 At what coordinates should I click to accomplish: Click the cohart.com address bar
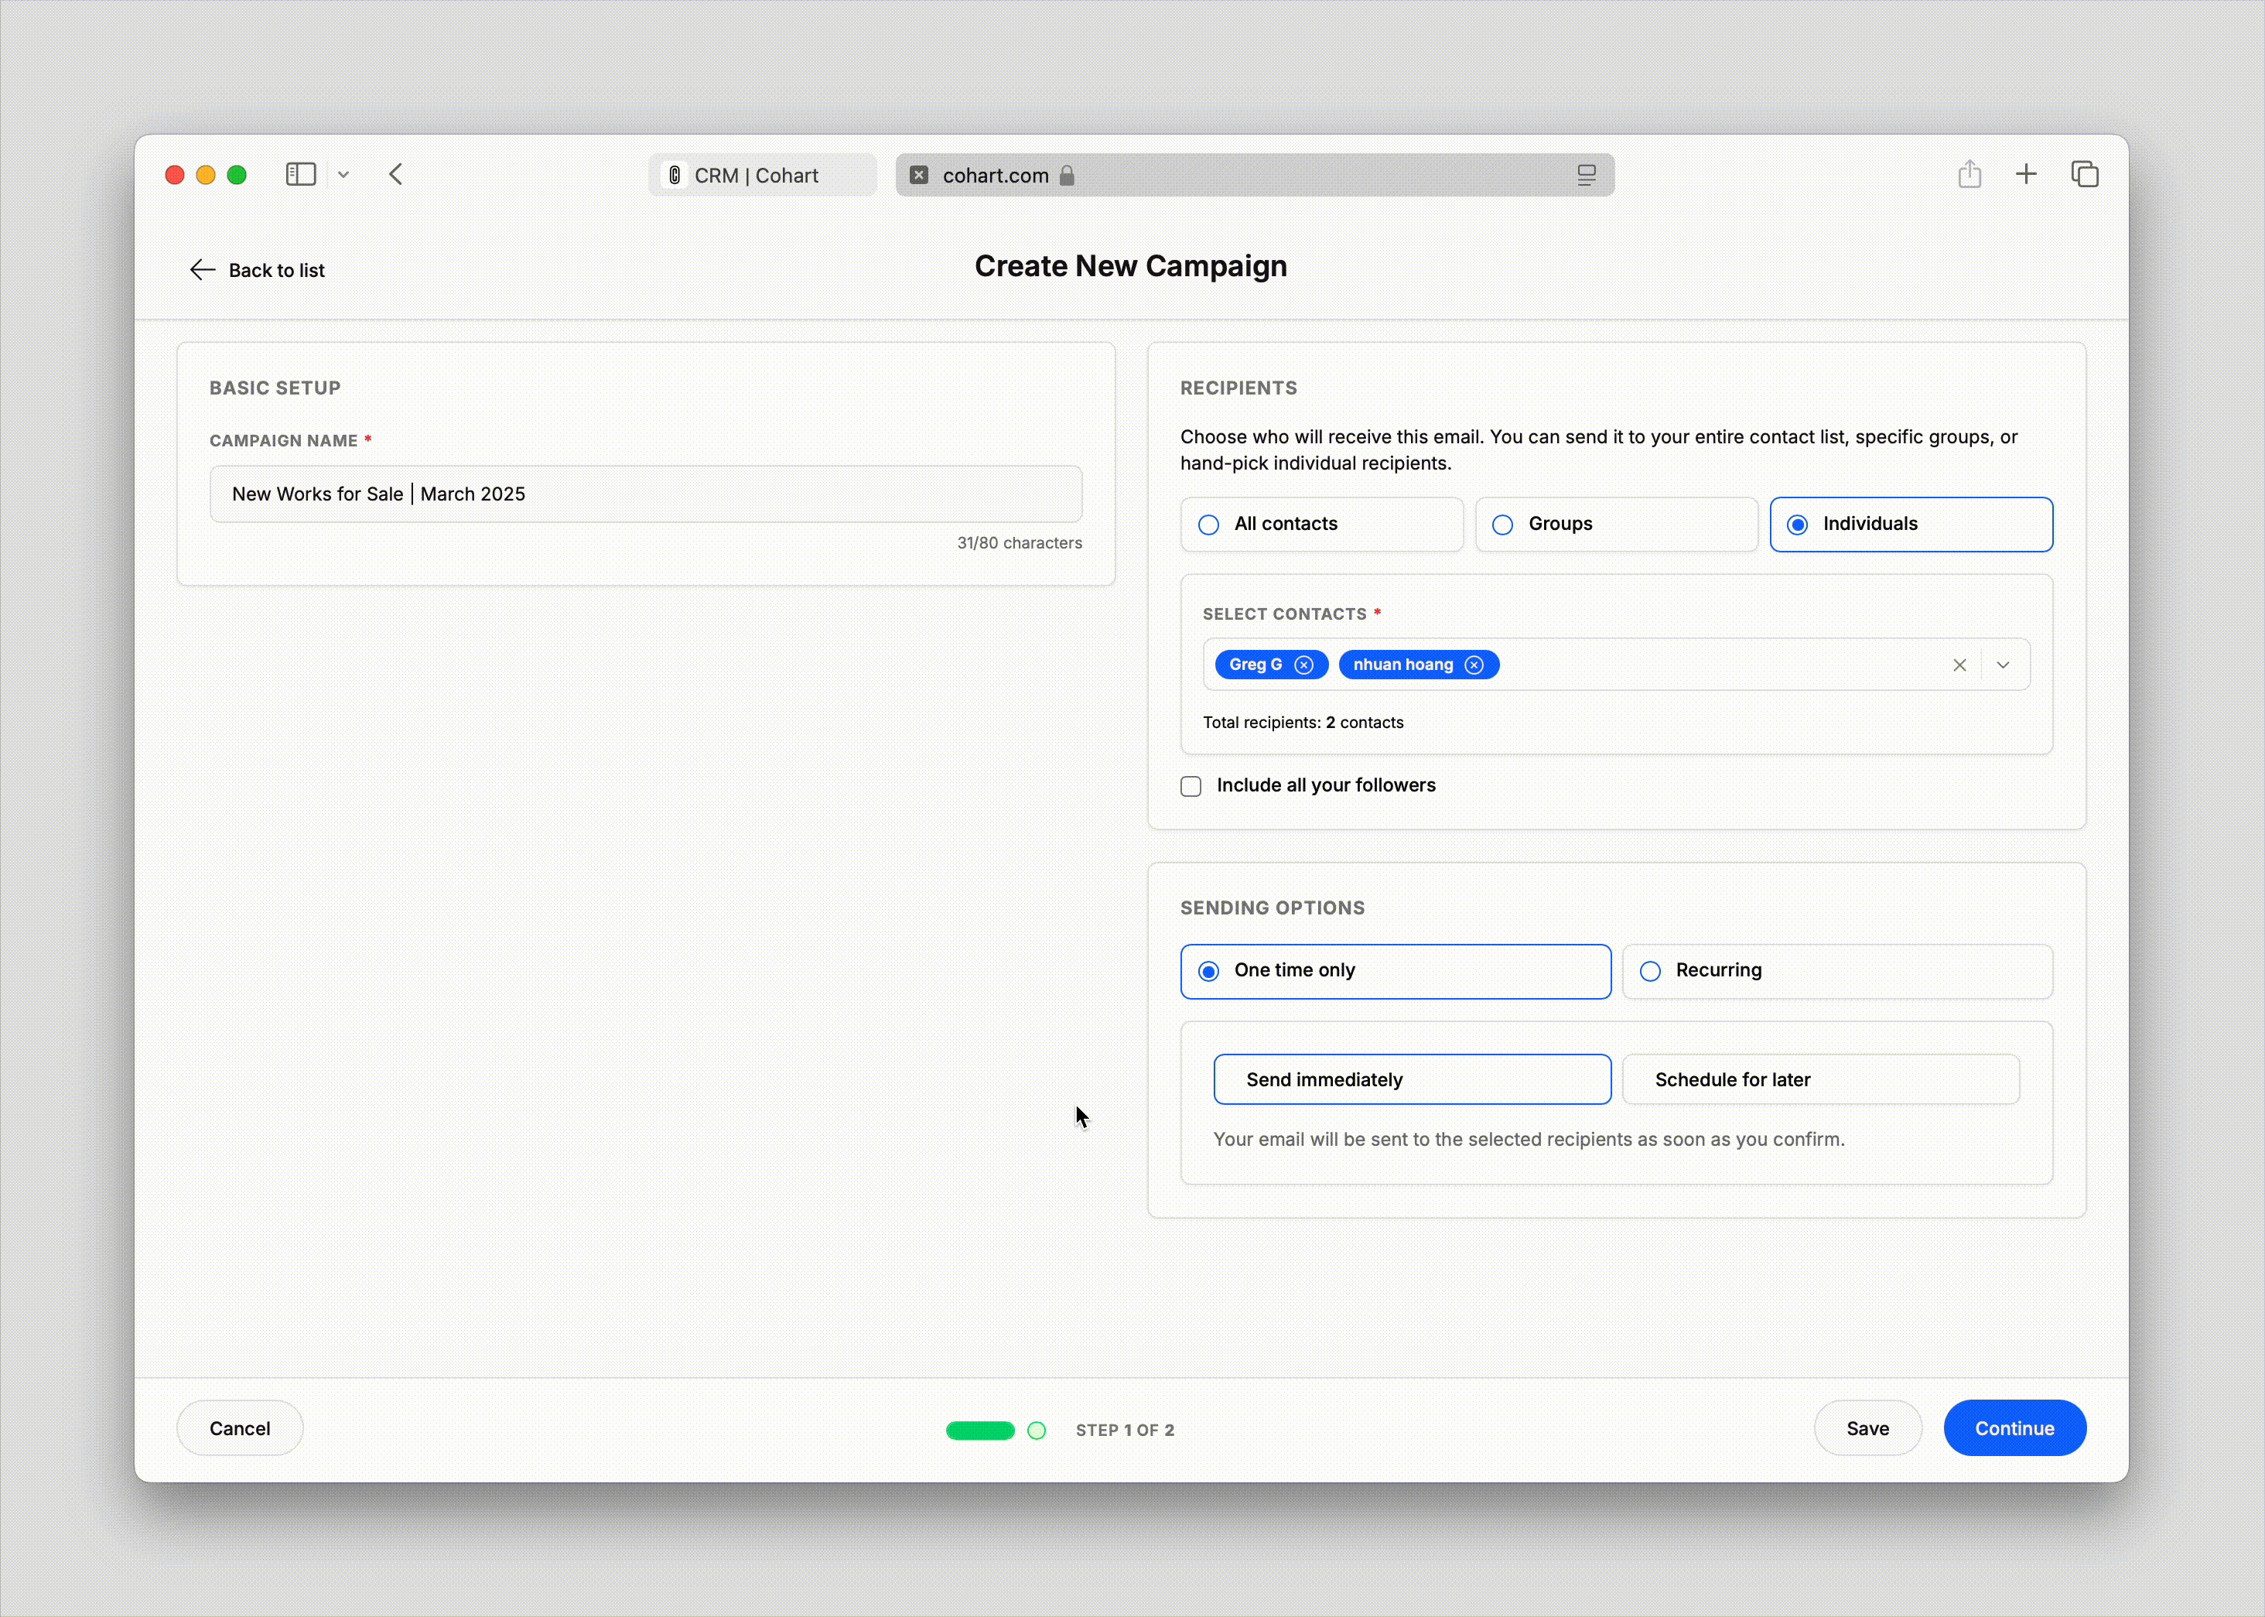click(1255, 176)
